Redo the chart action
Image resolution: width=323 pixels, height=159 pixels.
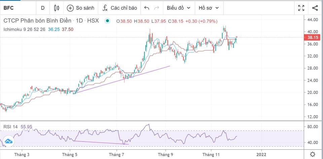click(x=157, y=8)
